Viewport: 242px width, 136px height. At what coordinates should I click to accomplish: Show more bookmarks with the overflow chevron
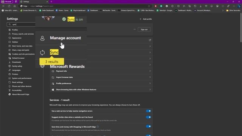point(223,11)
